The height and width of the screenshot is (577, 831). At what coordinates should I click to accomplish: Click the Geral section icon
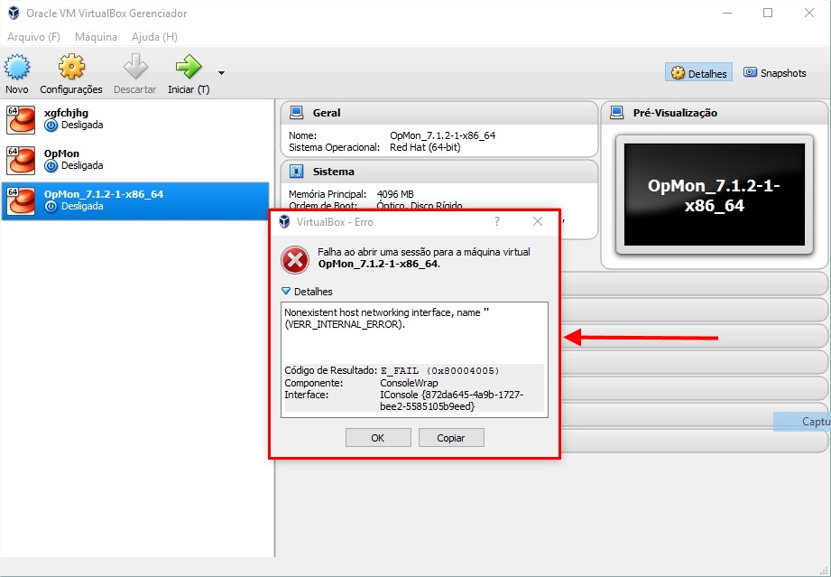[296, 113]
